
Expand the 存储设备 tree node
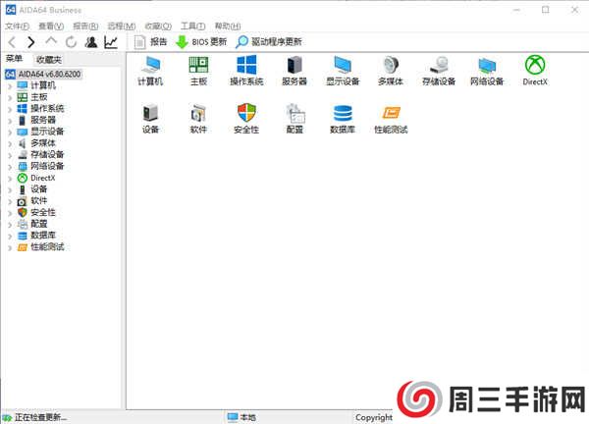pos(10,154)
